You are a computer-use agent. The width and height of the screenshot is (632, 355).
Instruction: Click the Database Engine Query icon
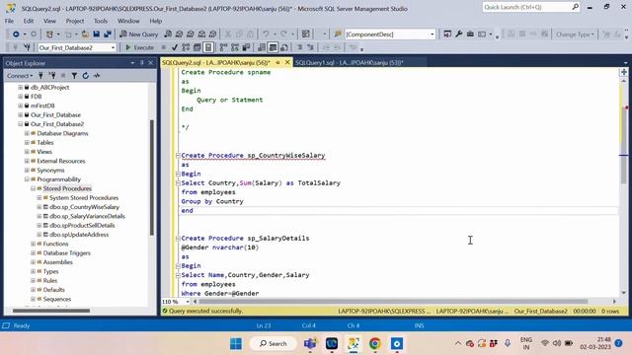168,35
